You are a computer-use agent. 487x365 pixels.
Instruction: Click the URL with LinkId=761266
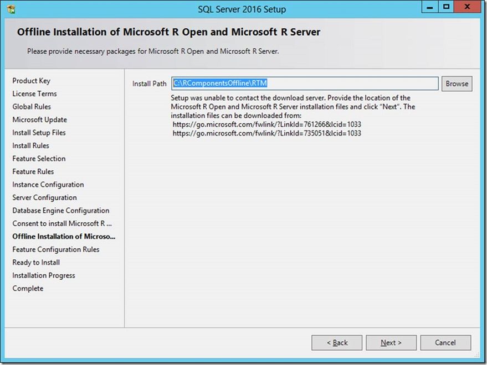267,124
